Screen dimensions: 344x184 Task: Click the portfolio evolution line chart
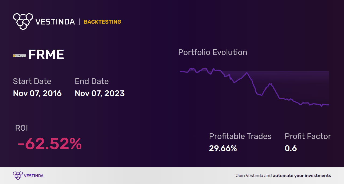[254, 87]
